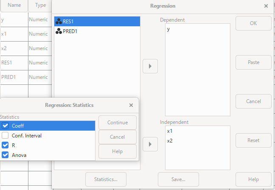Image resolution: width=275 pixels, height=190 pixels.
Task: Click the Numeric type cell for y
Action: pos(40,20)
